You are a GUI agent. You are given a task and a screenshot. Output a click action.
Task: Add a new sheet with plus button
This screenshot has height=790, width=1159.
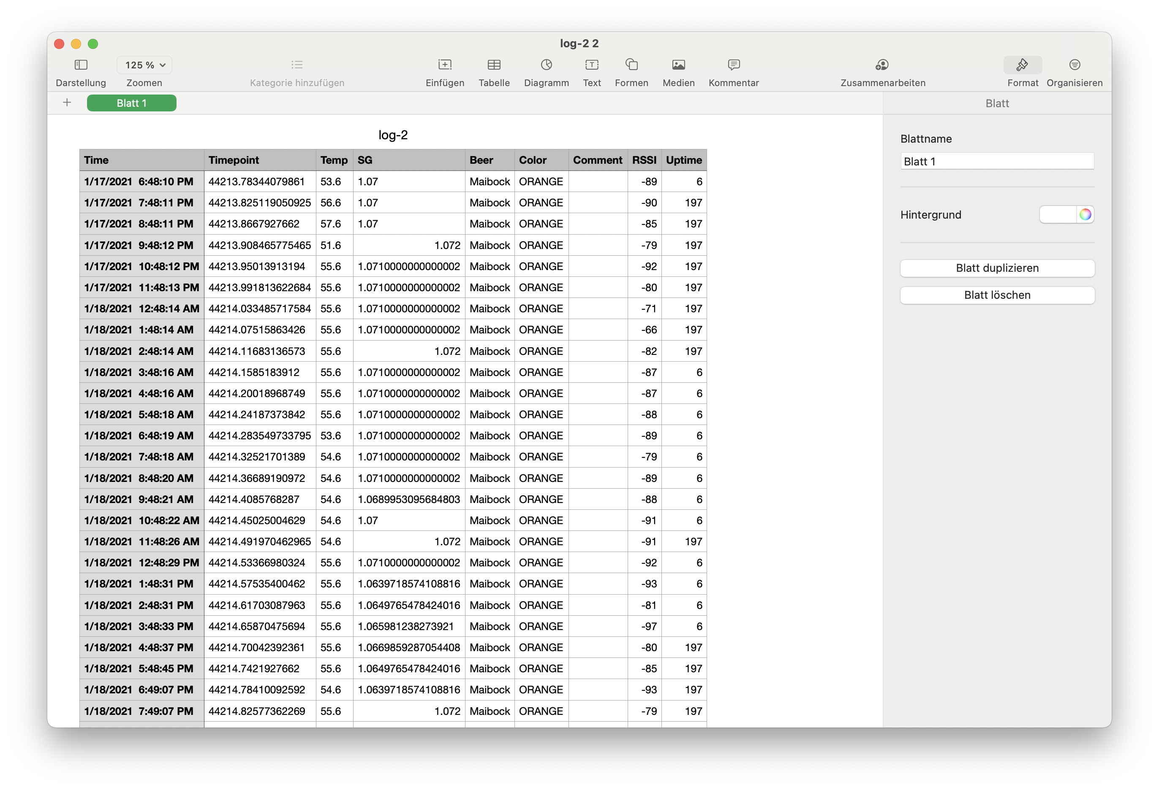[x=67, y=103]
